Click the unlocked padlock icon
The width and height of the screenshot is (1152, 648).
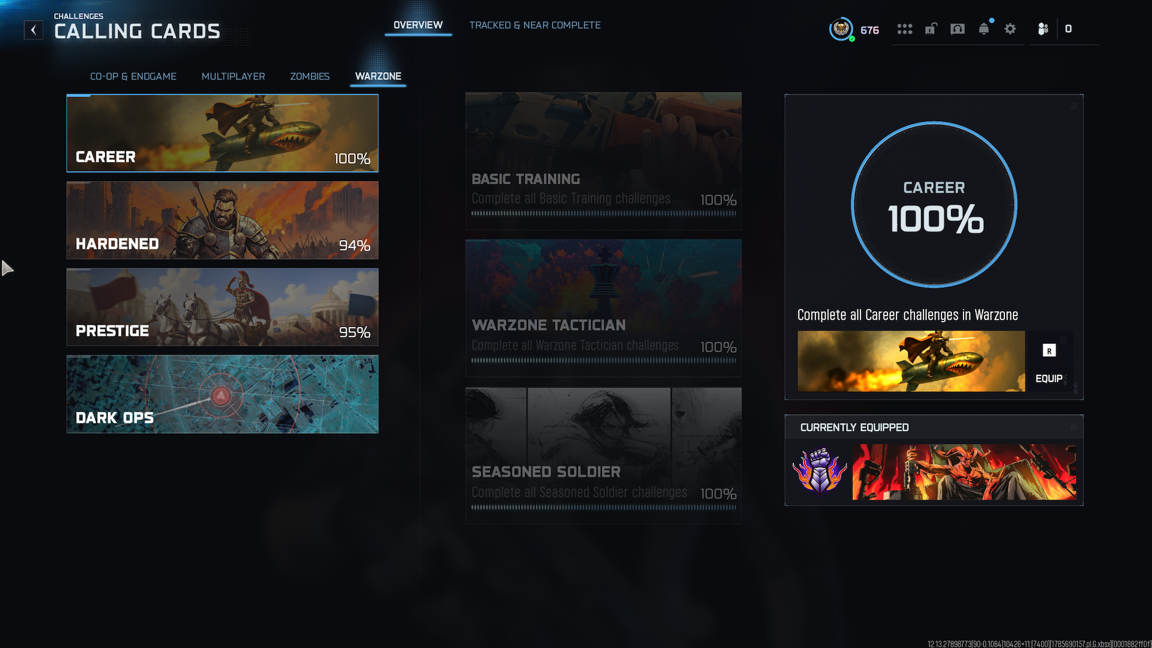pos(931,29)
